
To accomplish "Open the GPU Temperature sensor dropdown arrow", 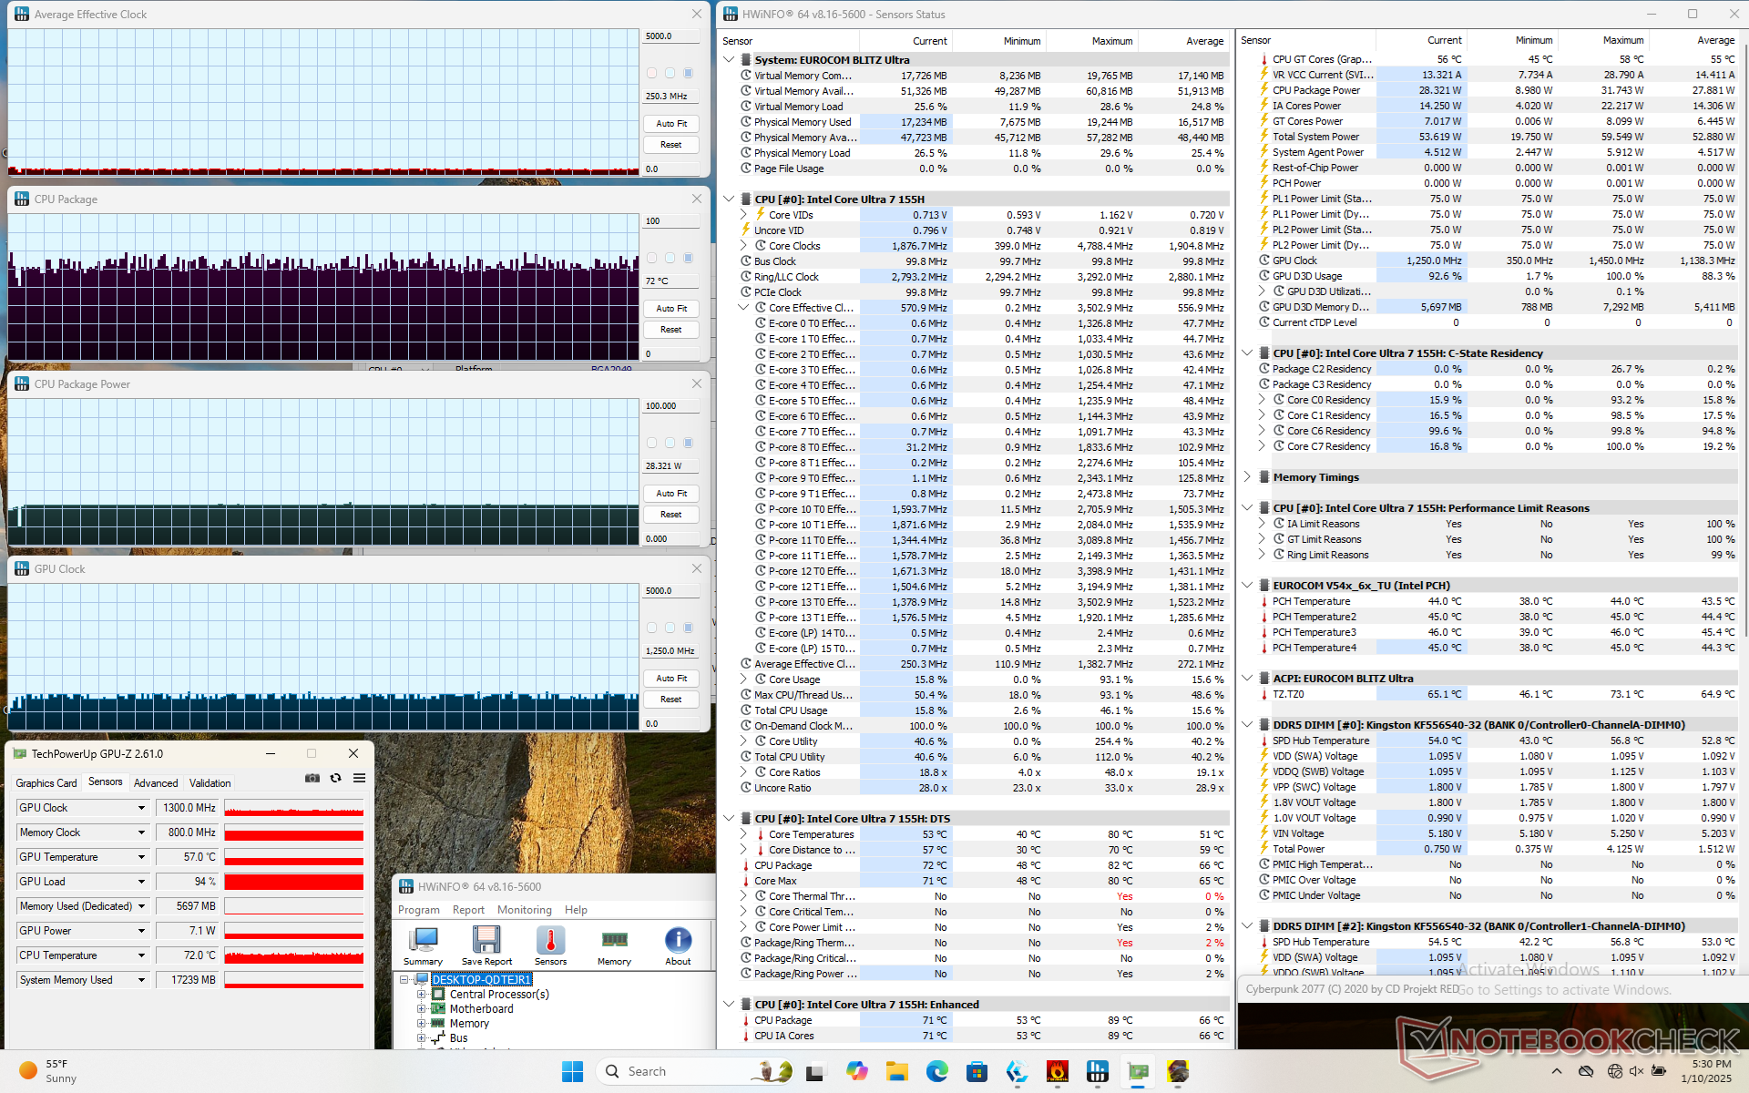I will click(141, 857).
